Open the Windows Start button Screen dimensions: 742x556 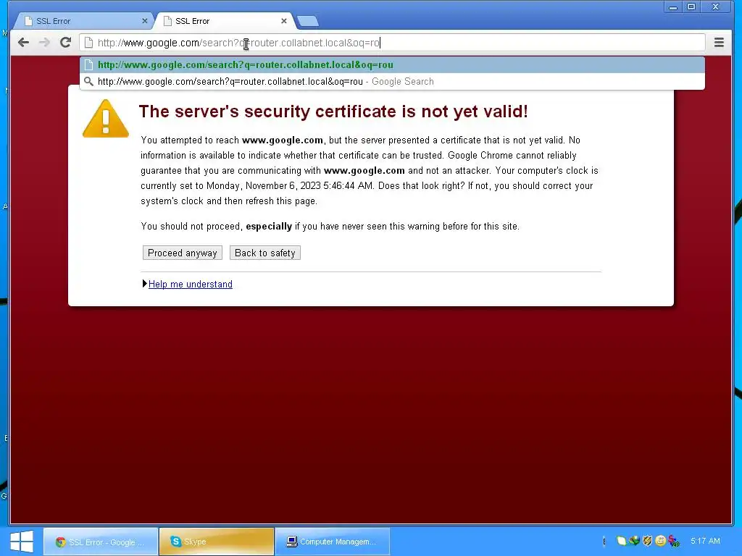(22, 542)
